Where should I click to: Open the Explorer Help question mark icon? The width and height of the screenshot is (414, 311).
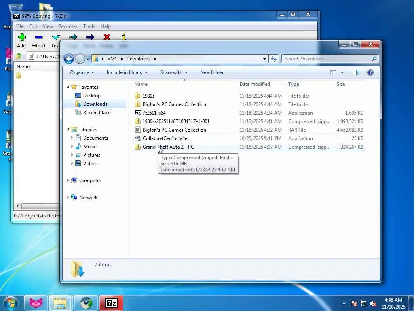pyautogui.click(x=370, y=72)
